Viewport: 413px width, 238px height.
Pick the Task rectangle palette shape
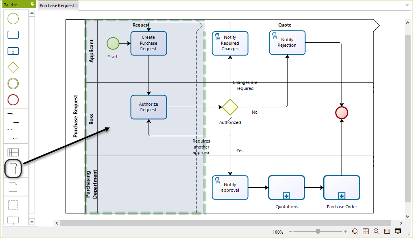(x=13, y=35)
